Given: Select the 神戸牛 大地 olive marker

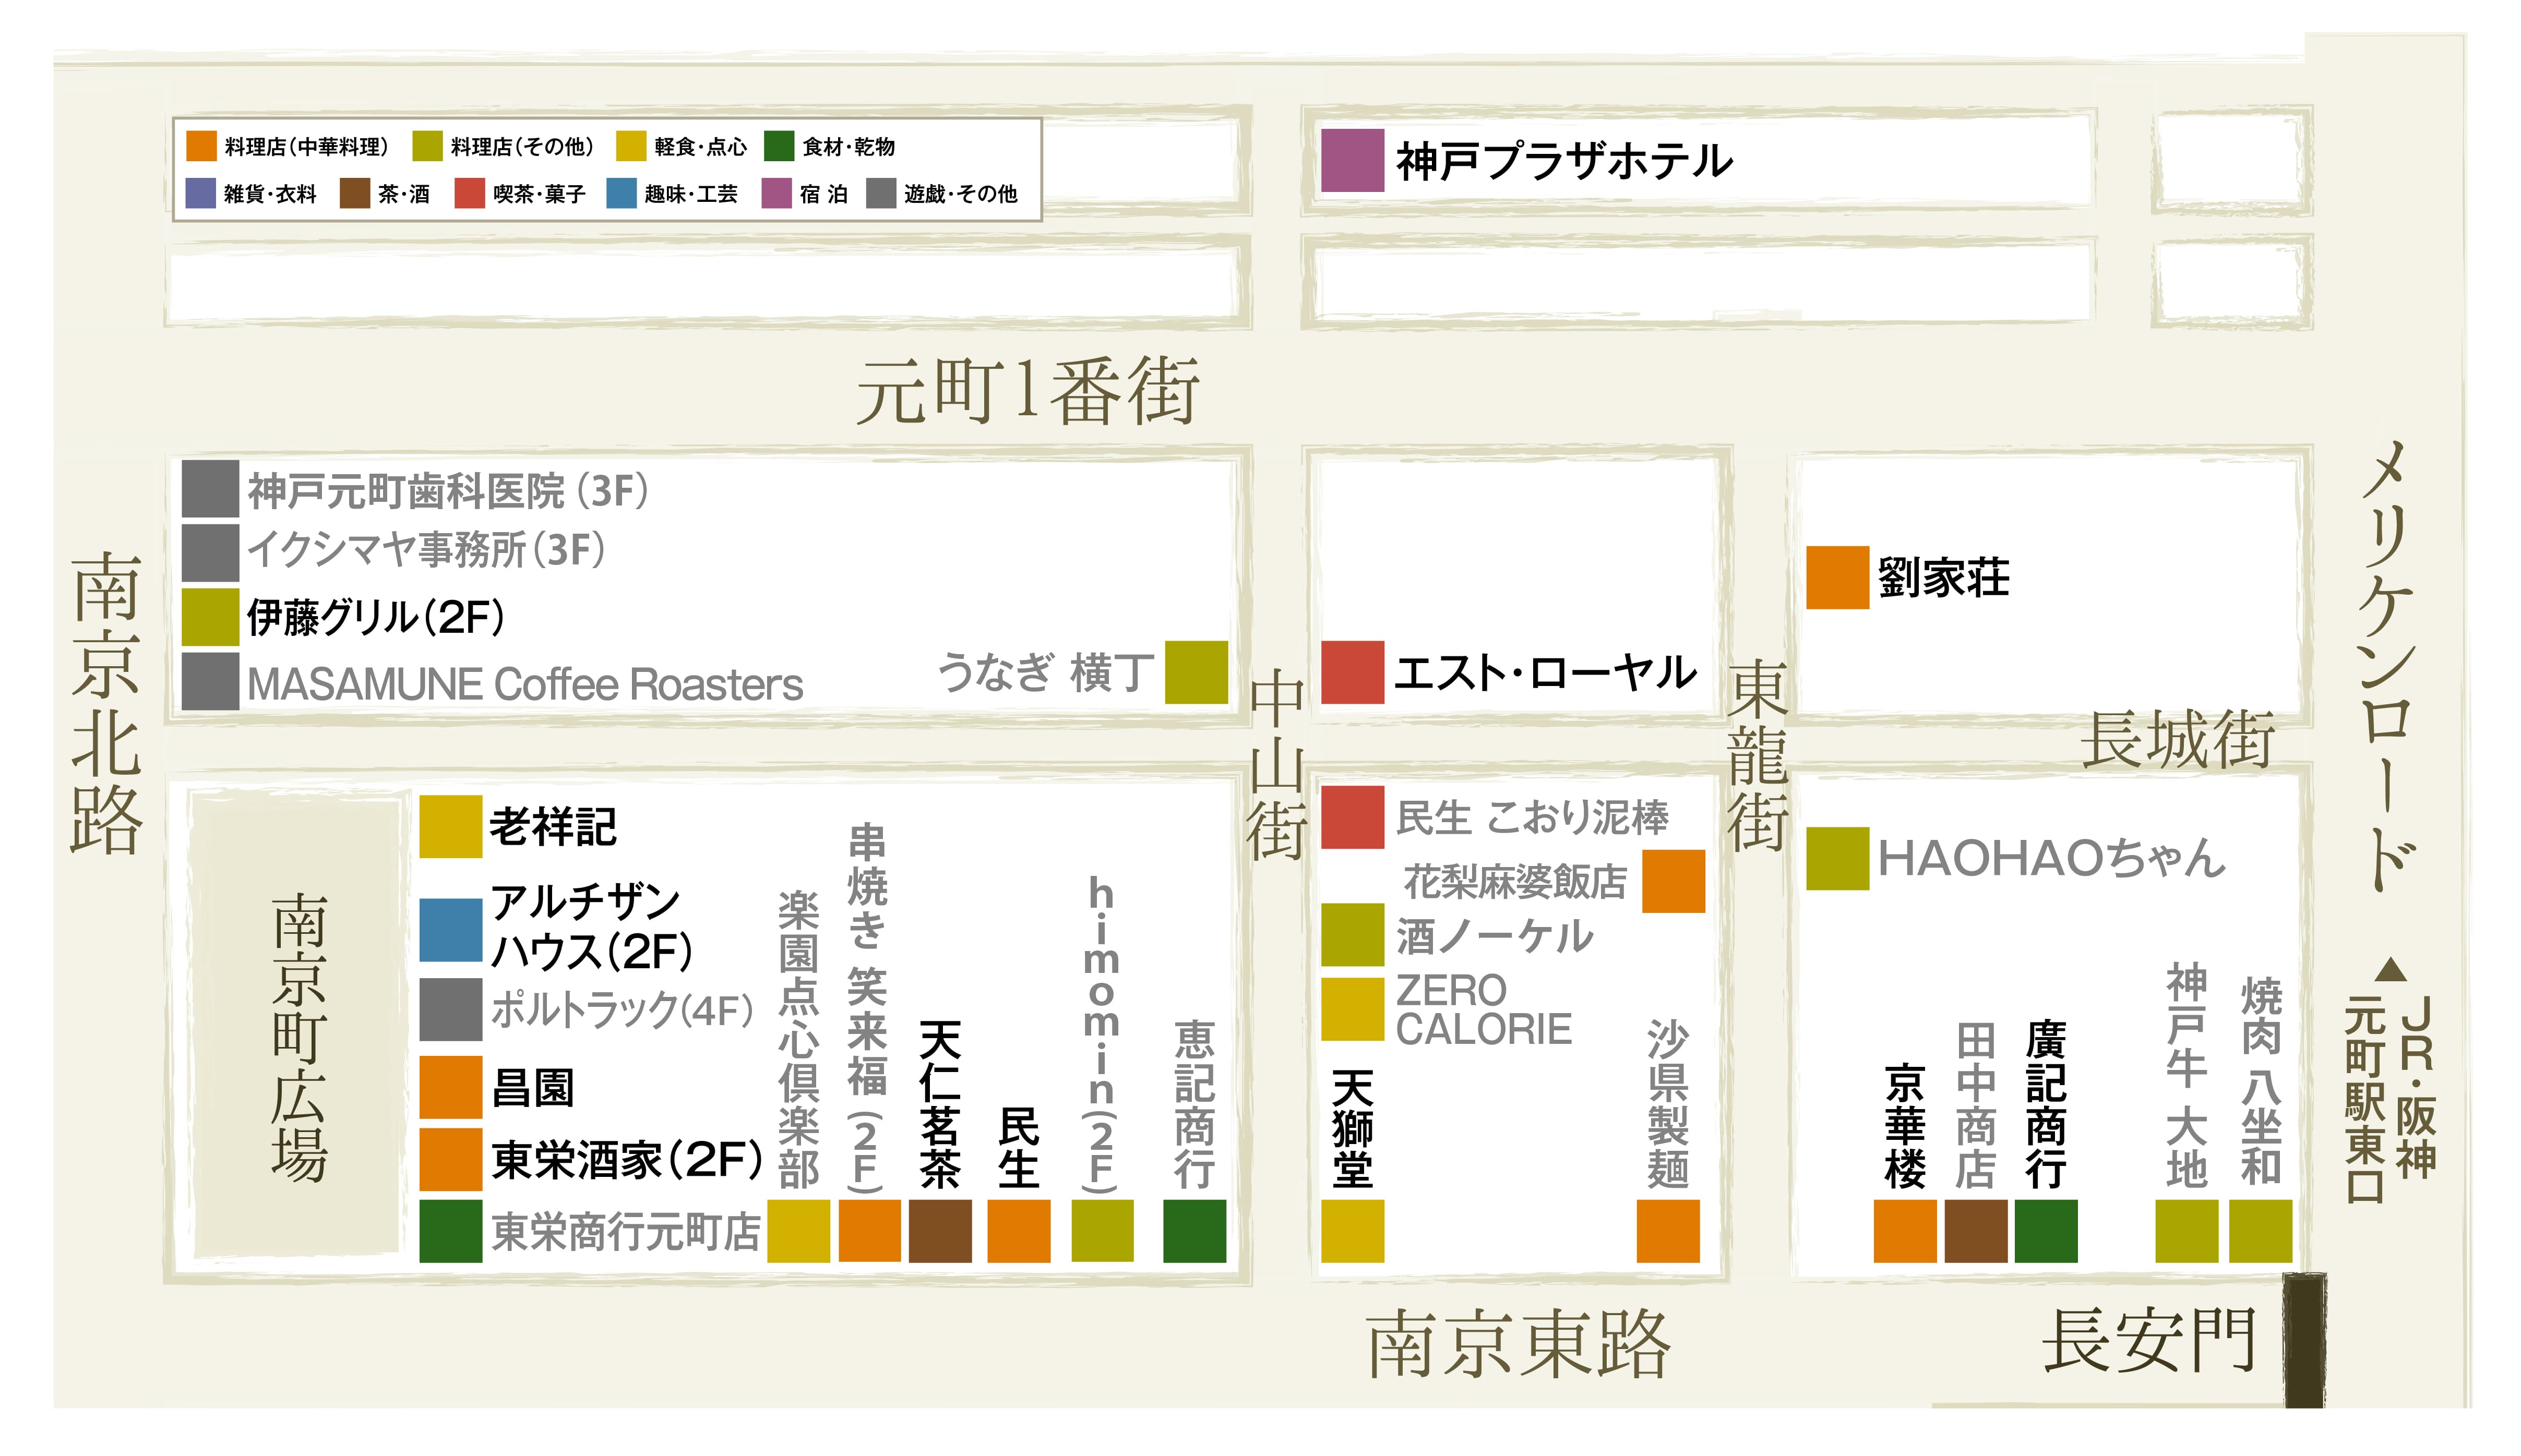Looking at the screenshot, I should (x=2186, y=1231).
